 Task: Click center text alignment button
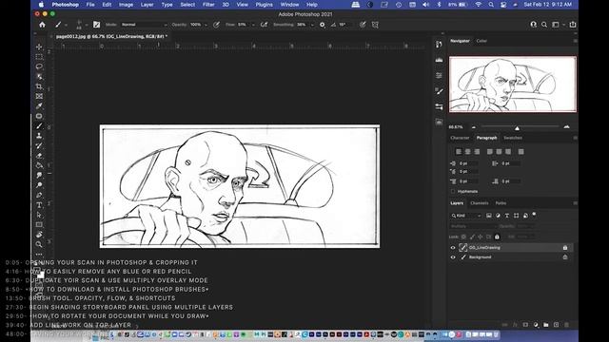click(x=467, y=152)
